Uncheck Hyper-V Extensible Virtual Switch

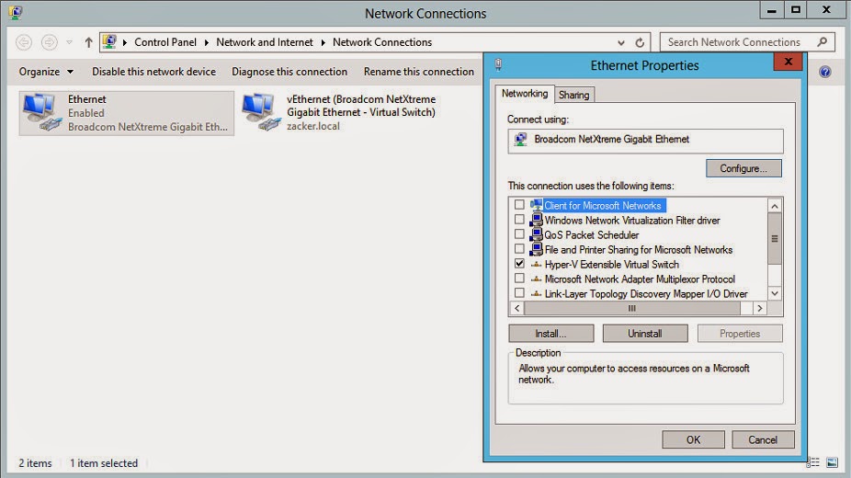519,263
